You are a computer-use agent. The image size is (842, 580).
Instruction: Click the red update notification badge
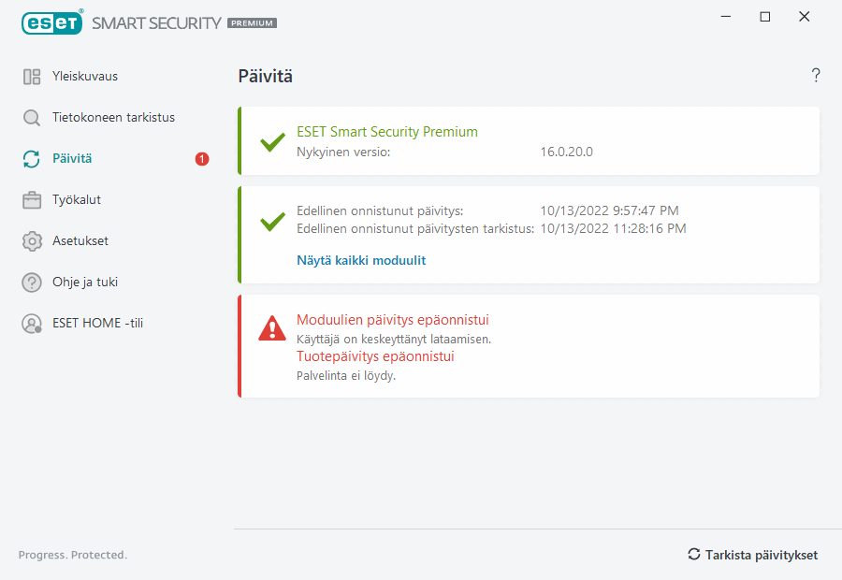click(x=202, y=159)
